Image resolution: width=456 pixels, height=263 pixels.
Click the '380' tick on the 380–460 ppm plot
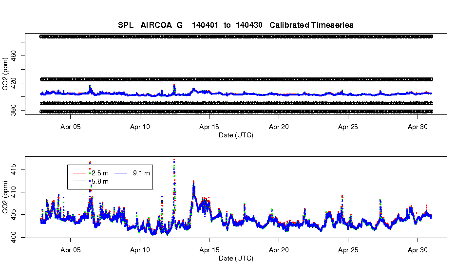(x=13, y=111)
